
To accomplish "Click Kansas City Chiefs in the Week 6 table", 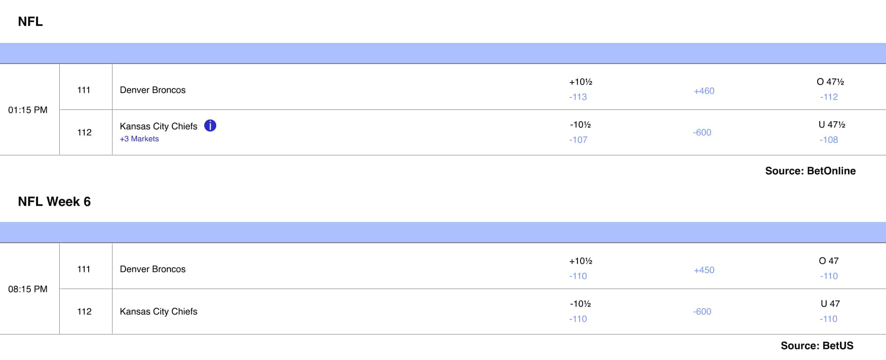I will pos(158,312).
